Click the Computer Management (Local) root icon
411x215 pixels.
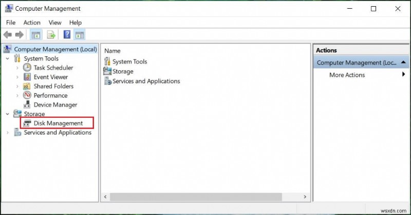7,49
